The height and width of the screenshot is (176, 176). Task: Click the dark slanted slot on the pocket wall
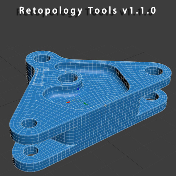pos(122,77)
